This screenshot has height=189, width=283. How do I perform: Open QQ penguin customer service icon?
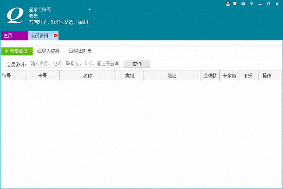(228, 4)
